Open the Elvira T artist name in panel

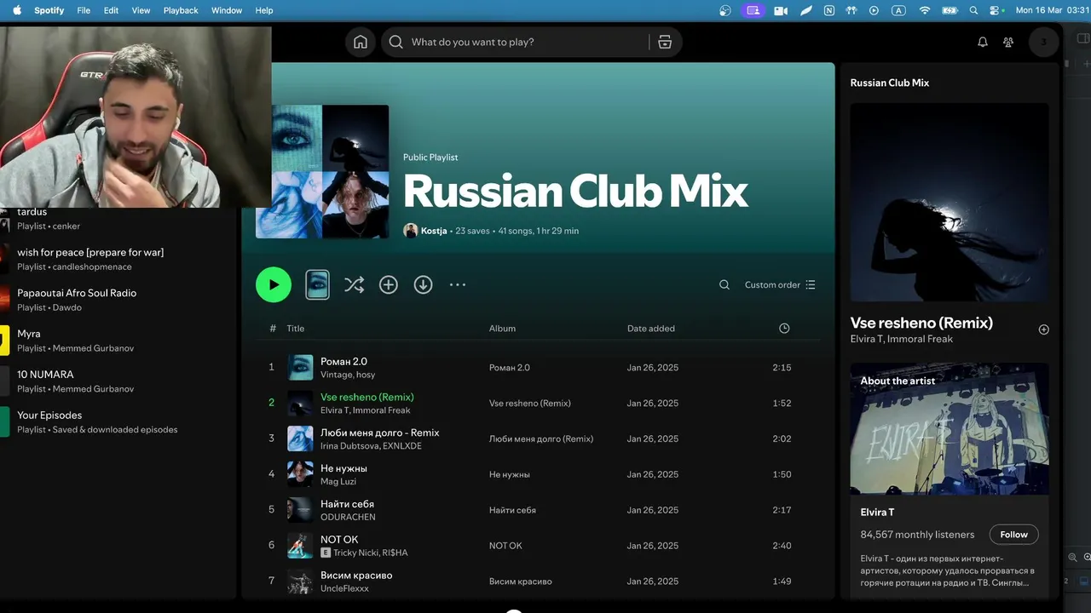coord(877,513)
